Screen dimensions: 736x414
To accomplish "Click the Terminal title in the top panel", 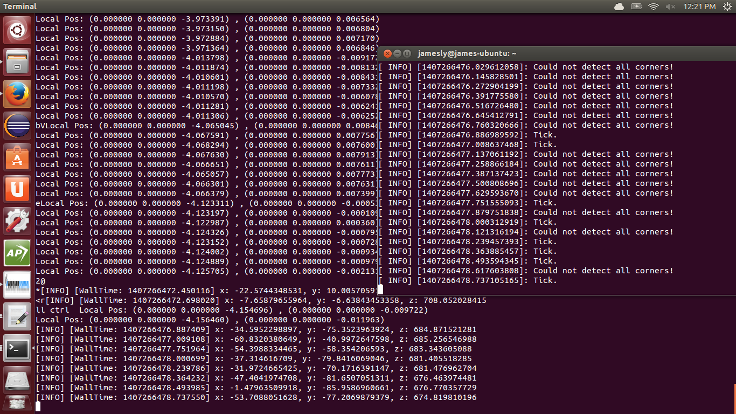I will click(20, 6).
